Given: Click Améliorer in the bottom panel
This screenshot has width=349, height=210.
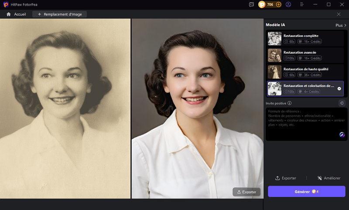Looking at the screenshot, I should point(329,178).
